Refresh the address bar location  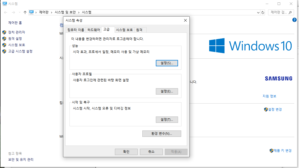[x=263, y=13]
